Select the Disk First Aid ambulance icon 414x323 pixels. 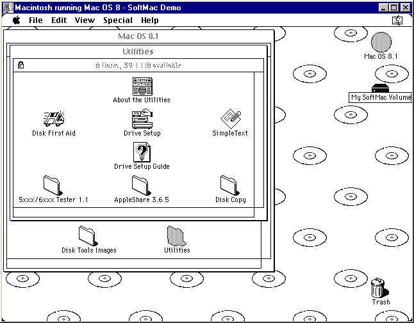coord(54,119)
